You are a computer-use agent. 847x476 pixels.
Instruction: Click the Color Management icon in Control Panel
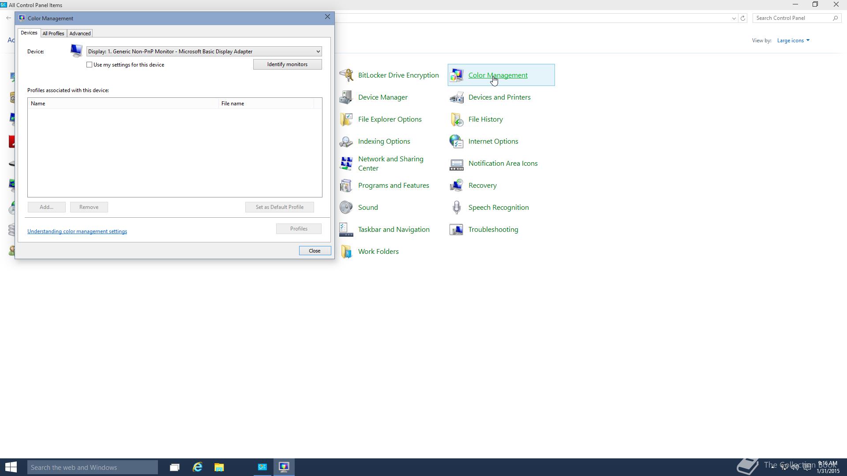457,75
